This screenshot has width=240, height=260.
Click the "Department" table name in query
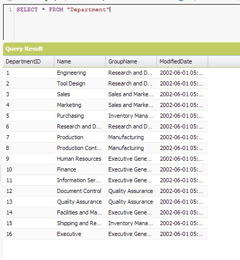88,10
